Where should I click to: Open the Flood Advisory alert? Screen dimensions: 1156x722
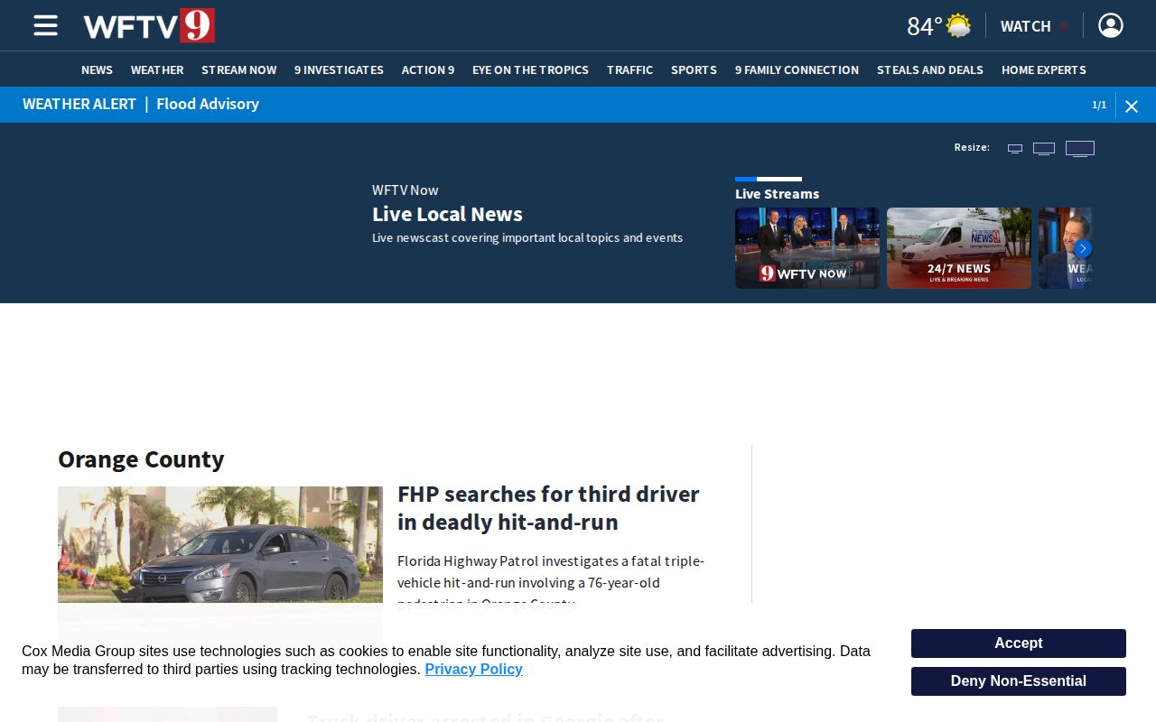(208, 104)
